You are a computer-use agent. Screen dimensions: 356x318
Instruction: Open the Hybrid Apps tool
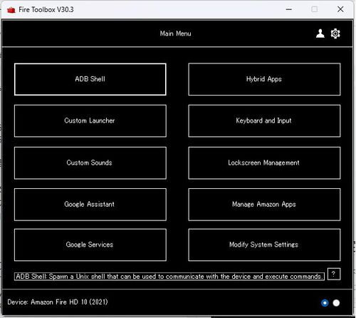[x=264, y=79]
